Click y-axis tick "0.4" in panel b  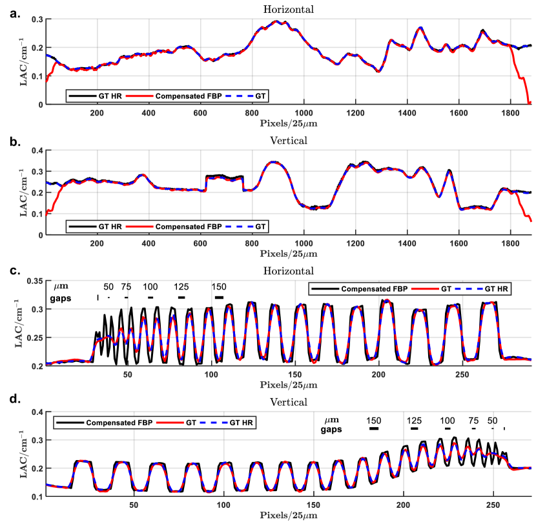coord(37,150)
